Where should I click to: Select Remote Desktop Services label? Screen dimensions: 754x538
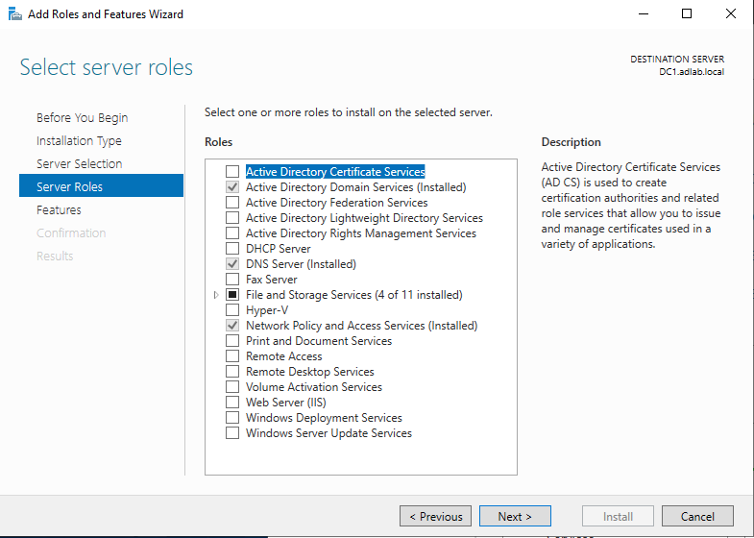[x=310, y=372]
